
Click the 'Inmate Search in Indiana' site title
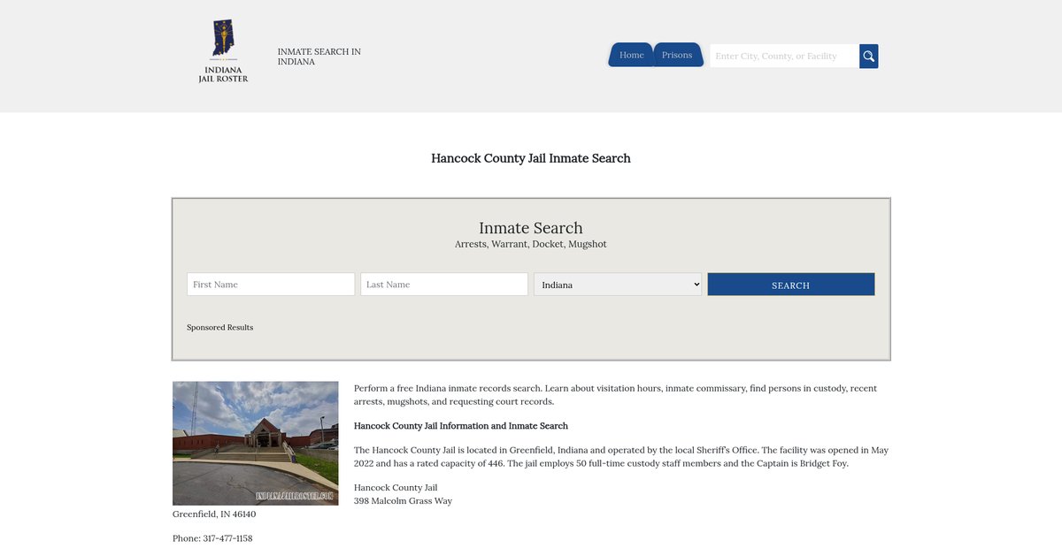click(x=319, y=57)
